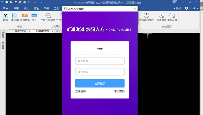This screenshot has height=115, width=203.
Task: Open the 特性 properties side panel
Action: 3,46
